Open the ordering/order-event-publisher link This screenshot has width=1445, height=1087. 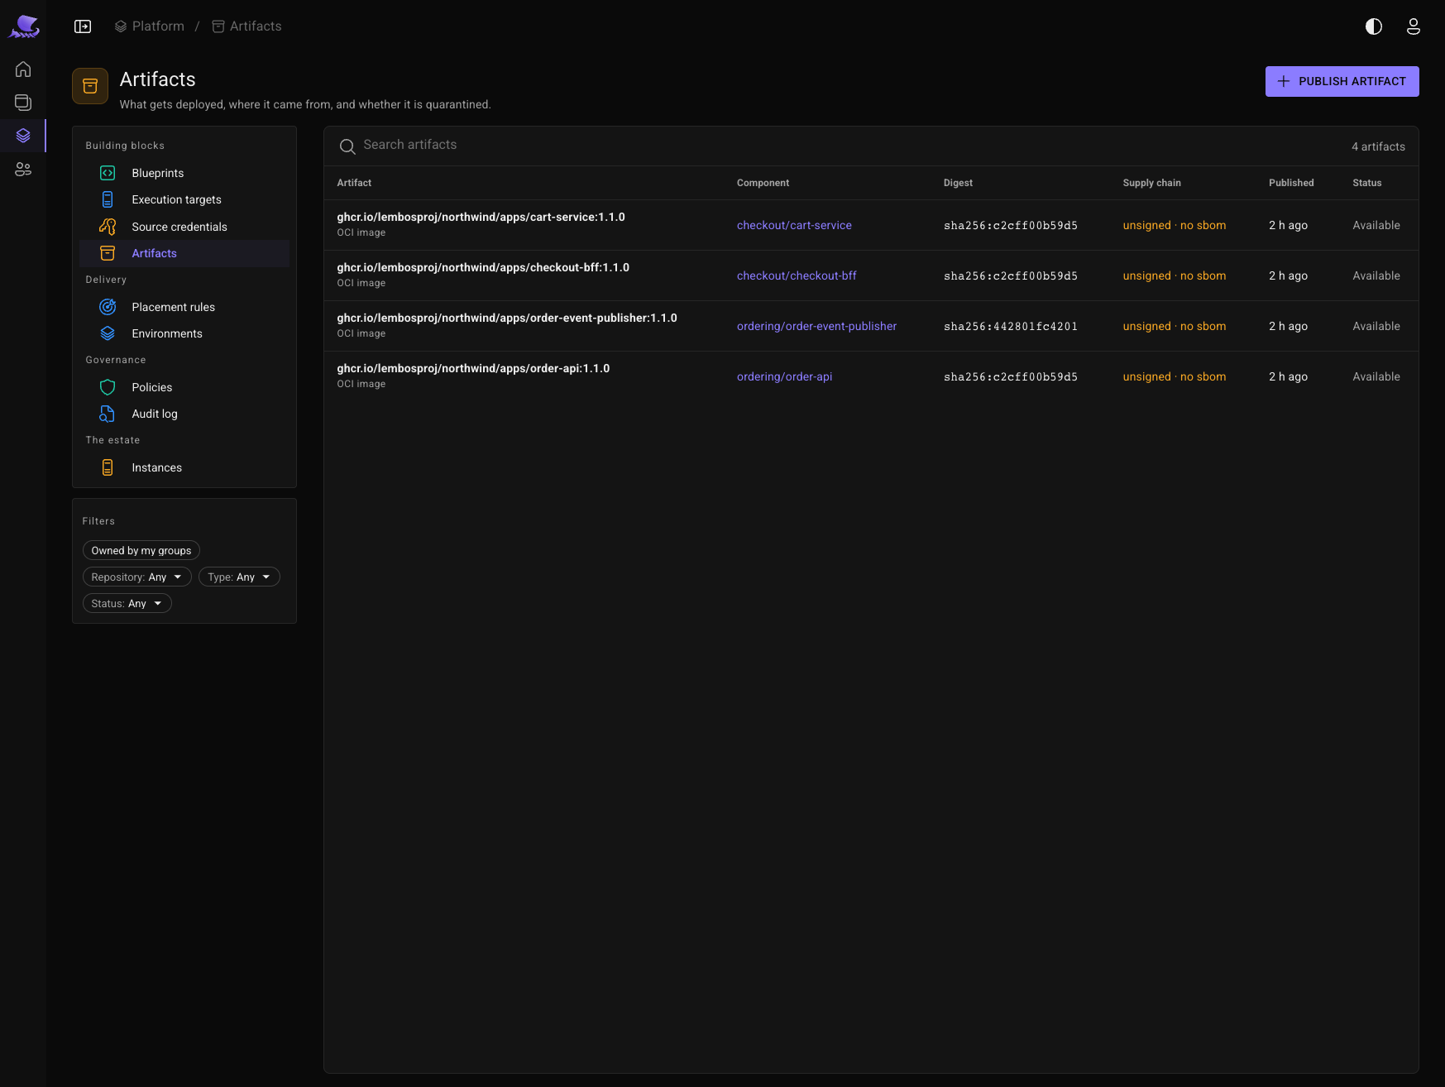click(x=816, y=326)
